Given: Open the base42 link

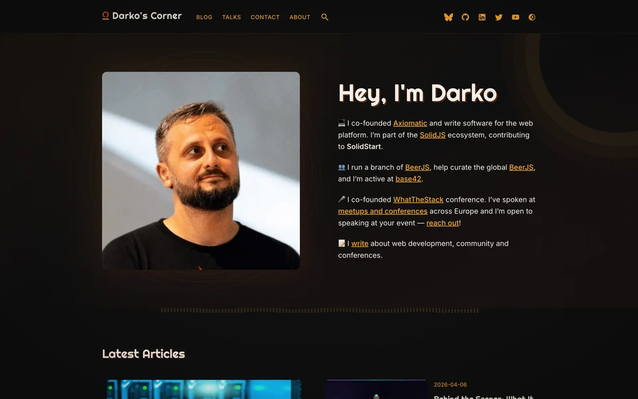Looking at the screenshot, I should point(408,179).
